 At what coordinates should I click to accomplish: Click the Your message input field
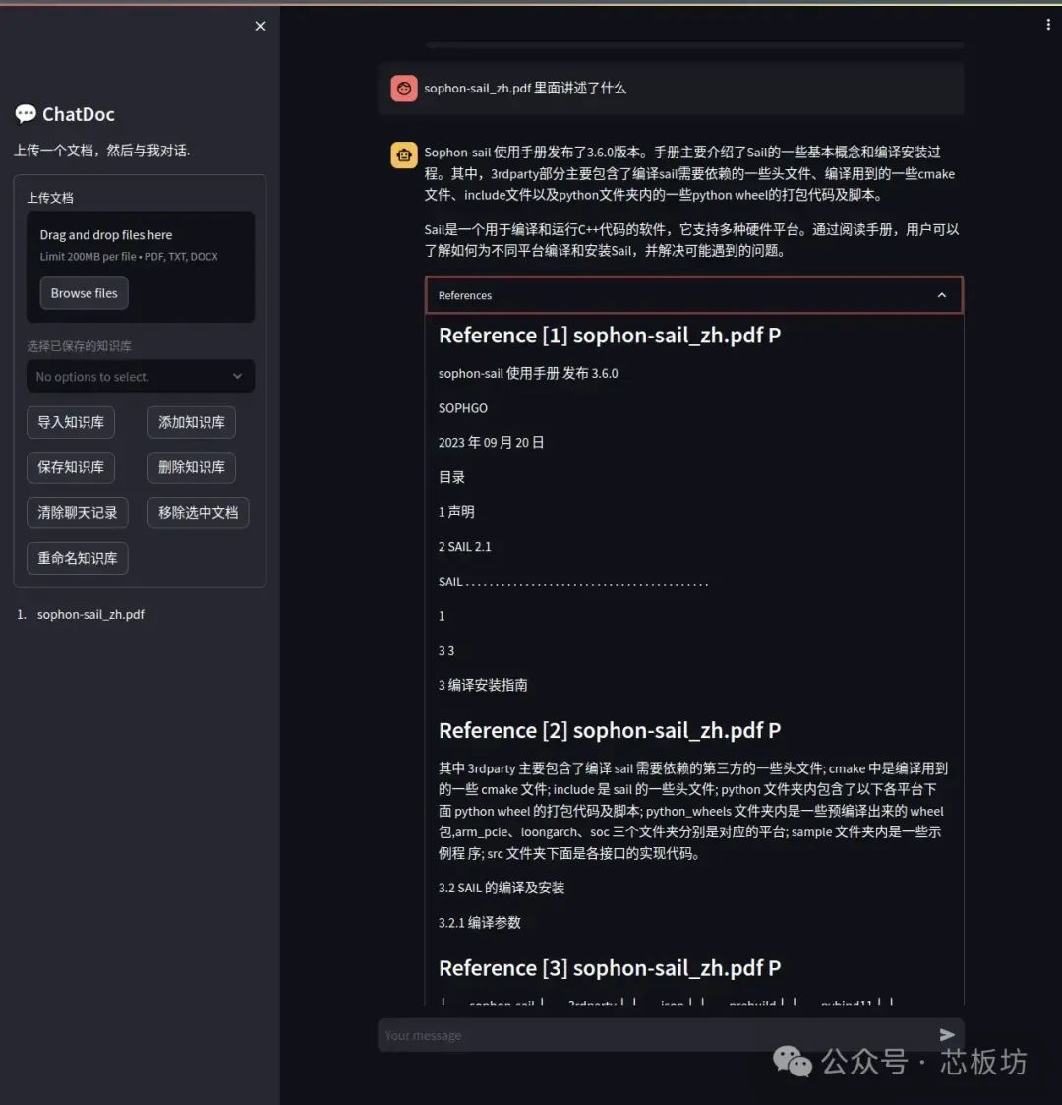pos(649,1035)
